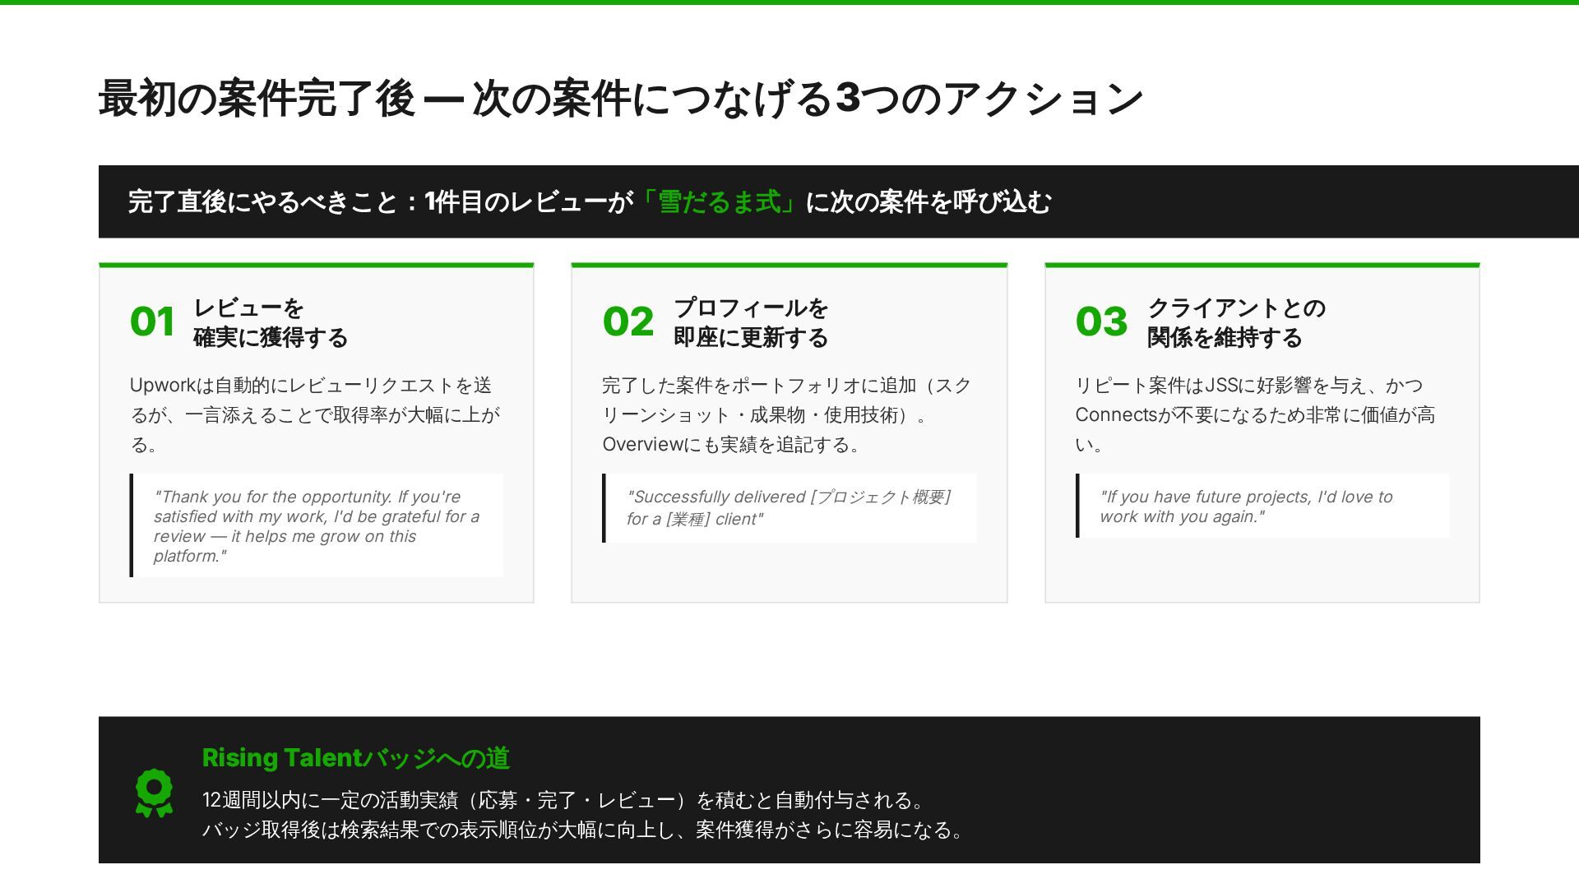Click the large green number 03
1579x888 pixels.
(1100, 321)
